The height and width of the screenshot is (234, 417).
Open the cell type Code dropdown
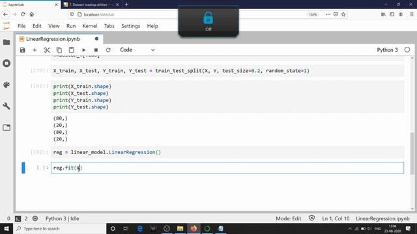pos(137,50)
